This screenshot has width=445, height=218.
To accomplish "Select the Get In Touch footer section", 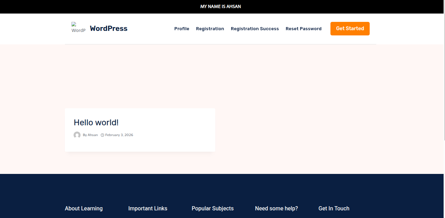I will 334,208.
